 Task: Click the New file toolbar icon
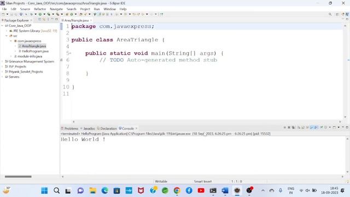[x=3, y=14]
